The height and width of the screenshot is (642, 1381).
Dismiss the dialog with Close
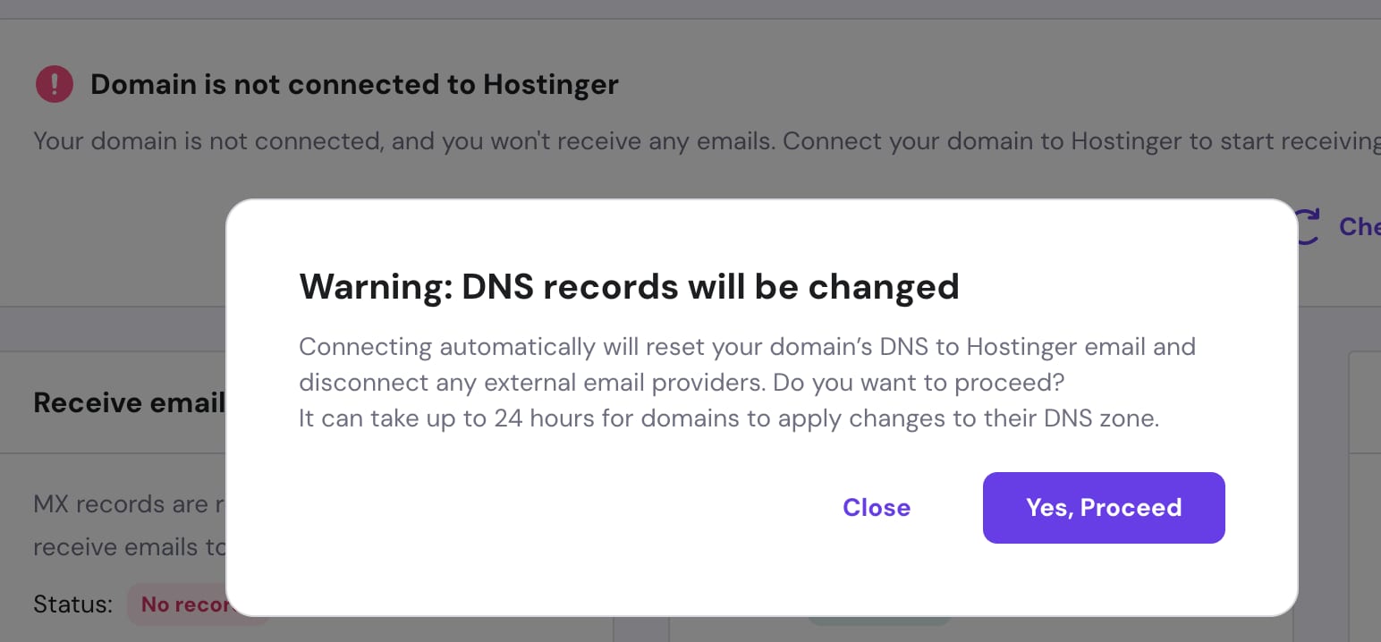pyautogui.click(x=877, y=508)
